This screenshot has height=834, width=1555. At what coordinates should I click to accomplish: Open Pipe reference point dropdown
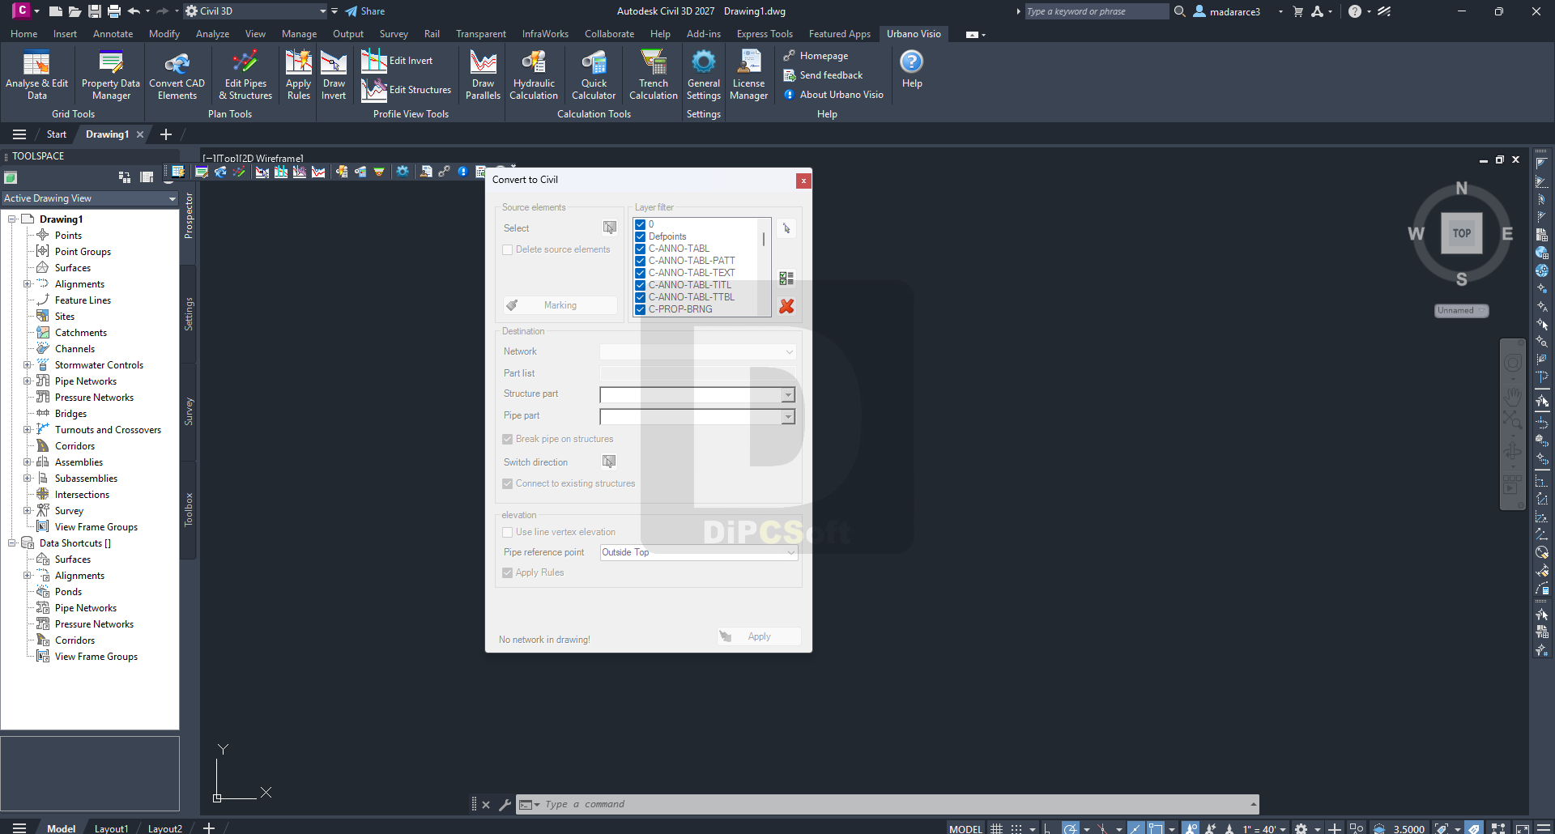(699, 552)
